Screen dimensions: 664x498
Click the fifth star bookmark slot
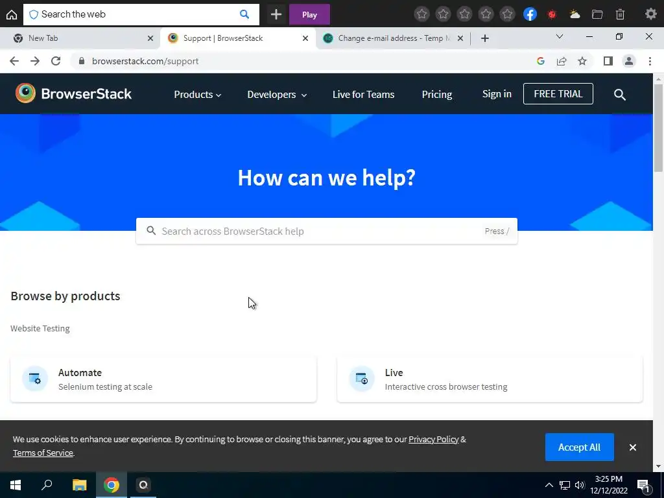(507, 14)
